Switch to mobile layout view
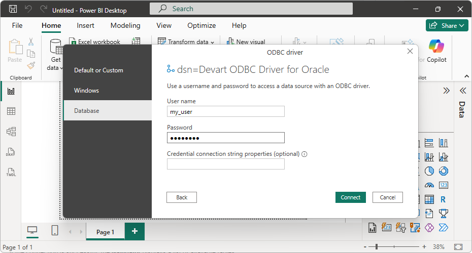The image size is (472, 253). pos(55,231)
